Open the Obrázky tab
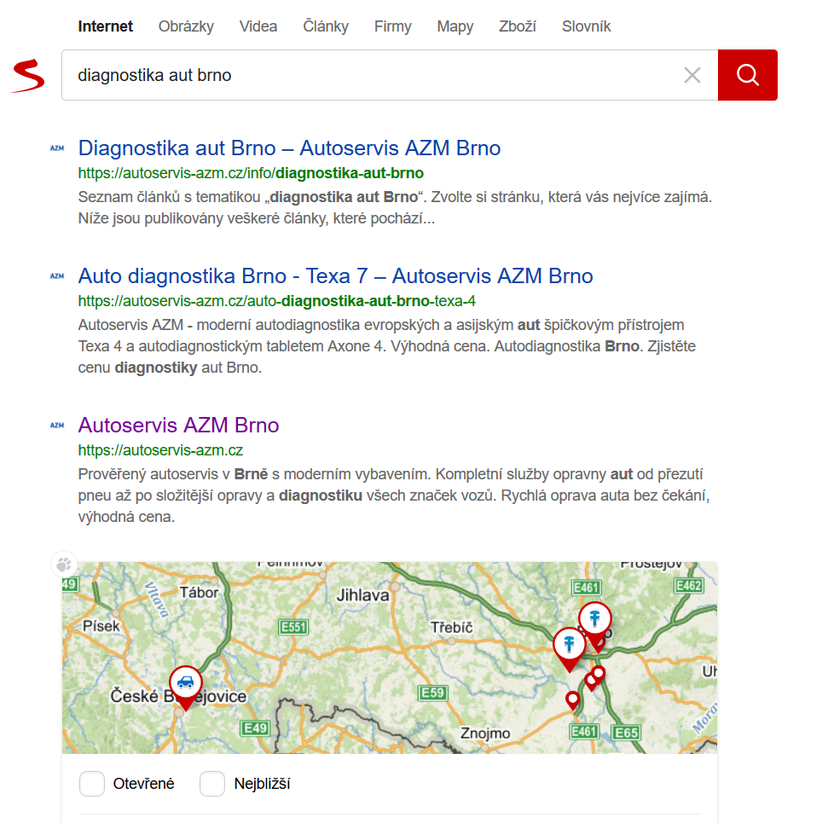828x823 pixels. click(x=186, y=26)
